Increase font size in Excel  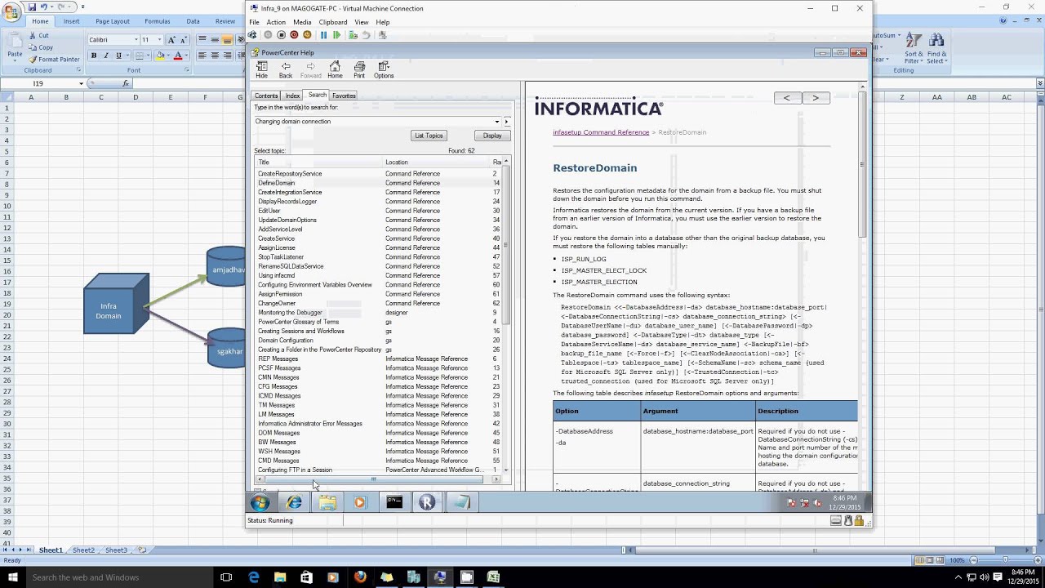click(171, 39)
